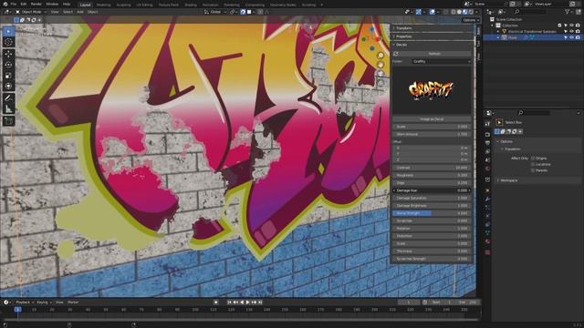This screenshot has height=328, width=584.
Task: Click the refresh icon beside Refresh button
Action: pos(395,54)
